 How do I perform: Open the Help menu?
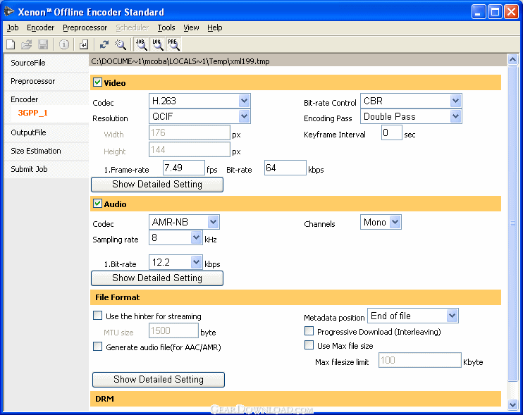tap(214, 27)
